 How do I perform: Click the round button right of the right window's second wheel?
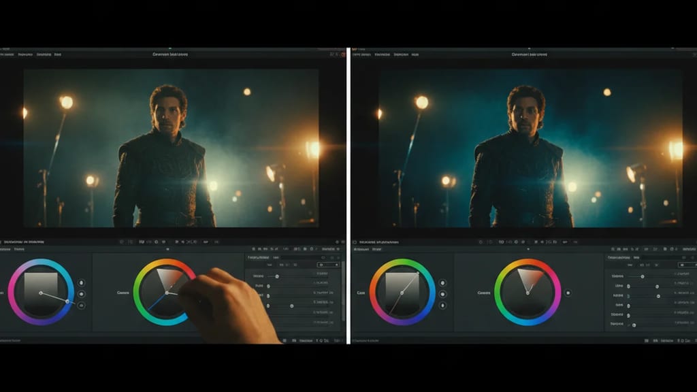(x=568, y=293)
